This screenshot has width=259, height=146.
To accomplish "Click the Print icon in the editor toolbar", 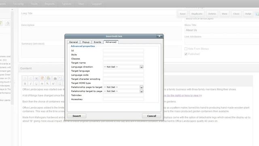I will point(55,78).
